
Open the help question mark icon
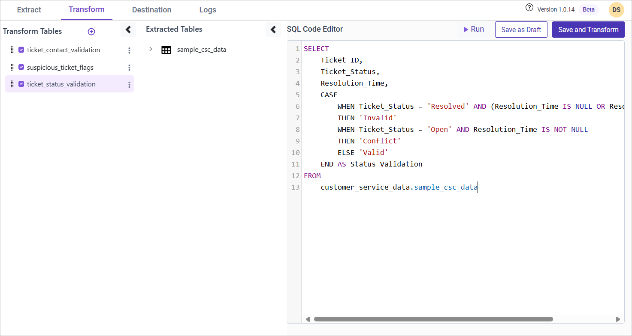click(x=529, y=8)
